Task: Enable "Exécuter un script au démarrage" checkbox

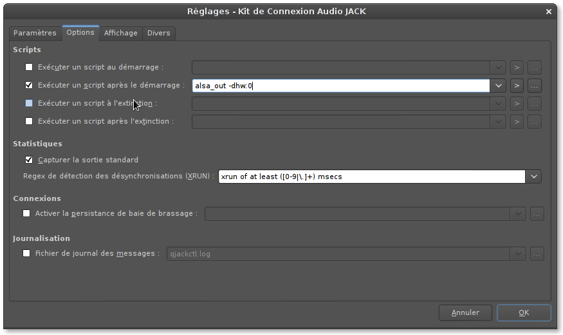Action: 29,67
